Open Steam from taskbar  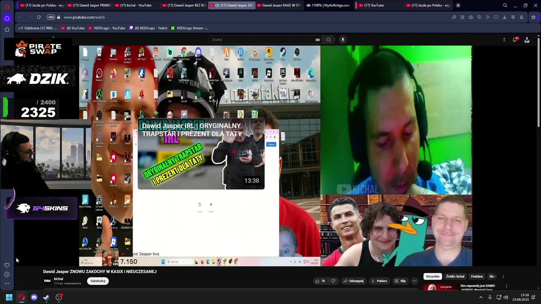click(x=46, y=297)
